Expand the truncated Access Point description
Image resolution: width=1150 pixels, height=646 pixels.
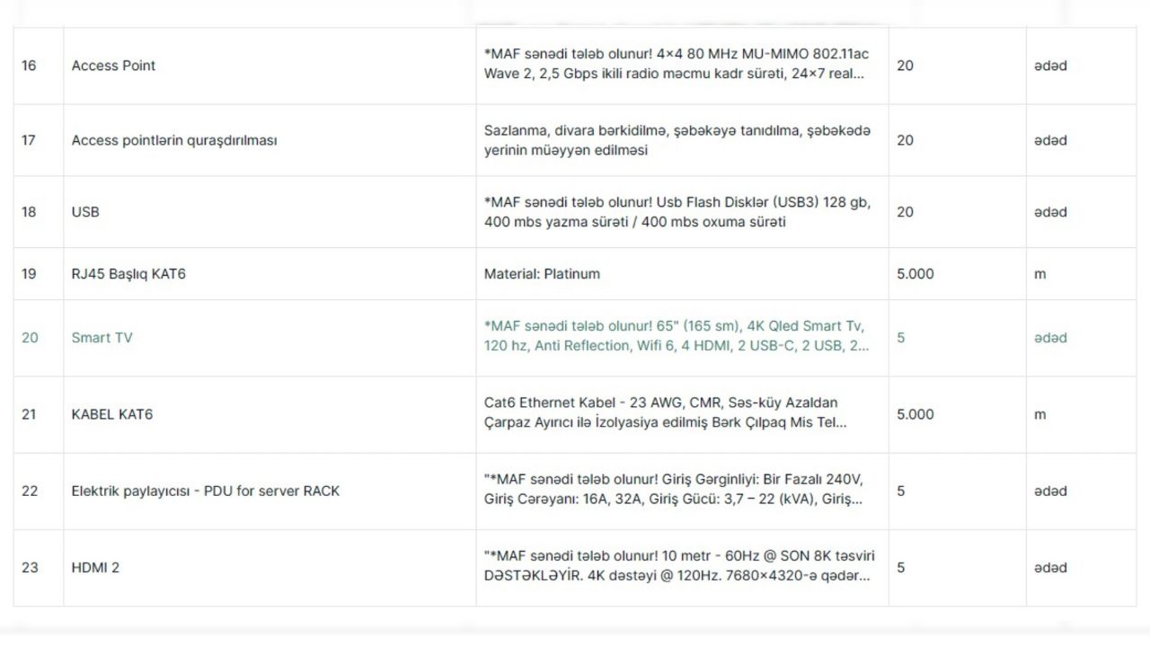676,64
